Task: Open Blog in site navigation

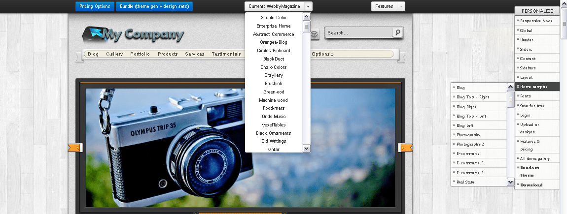Action: [x=93, y=54]
